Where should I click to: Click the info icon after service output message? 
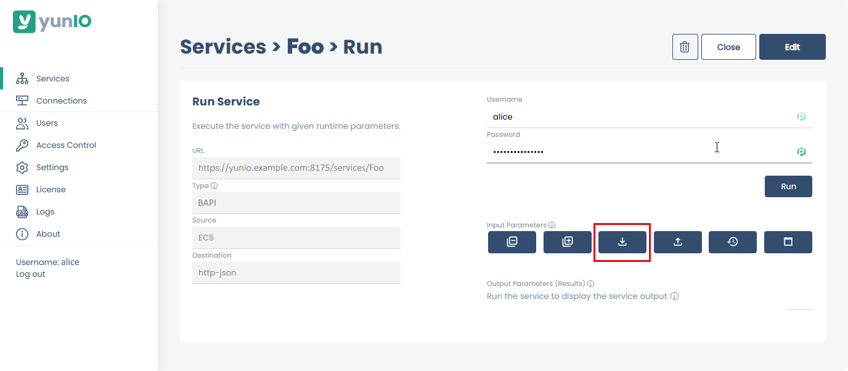pos(674,296)
